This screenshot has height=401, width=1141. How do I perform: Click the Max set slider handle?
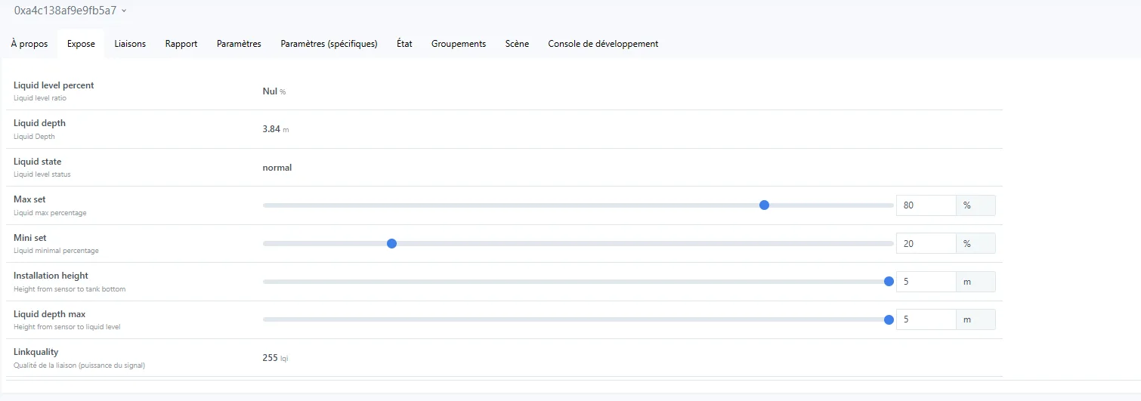tap(764, 205)
